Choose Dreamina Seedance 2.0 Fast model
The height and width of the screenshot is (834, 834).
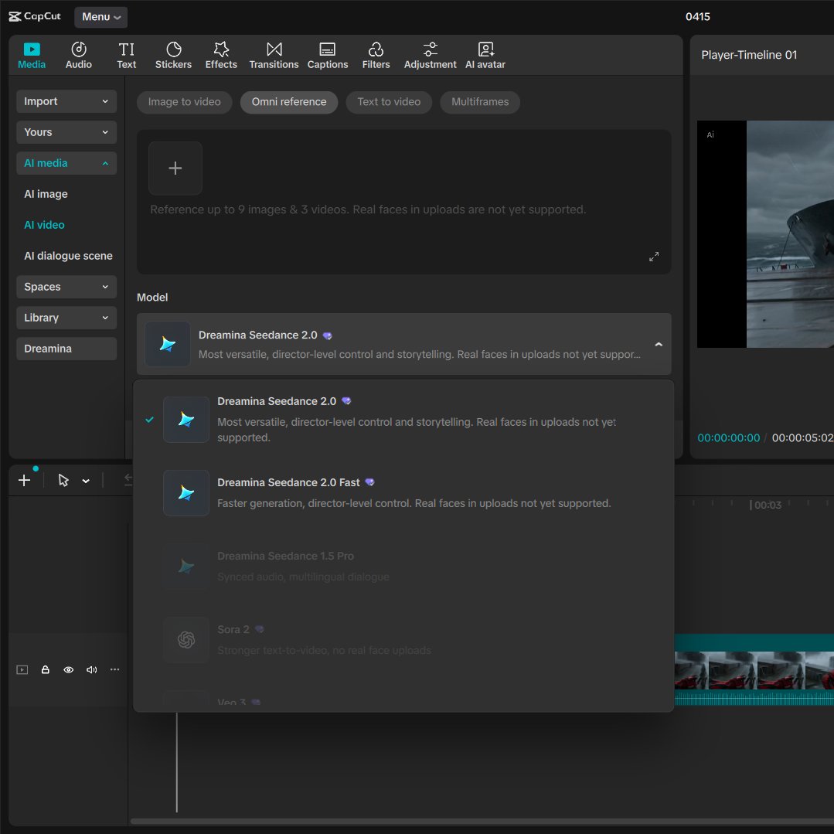tap(403, 493)
